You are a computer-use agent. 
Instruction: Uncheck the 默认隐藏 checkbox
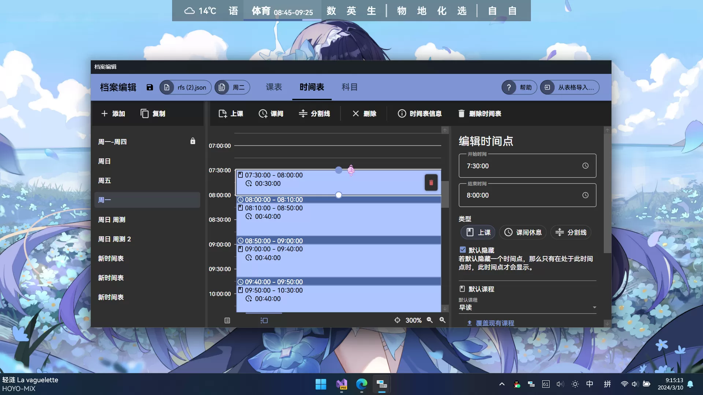click(x=462, y=249)
